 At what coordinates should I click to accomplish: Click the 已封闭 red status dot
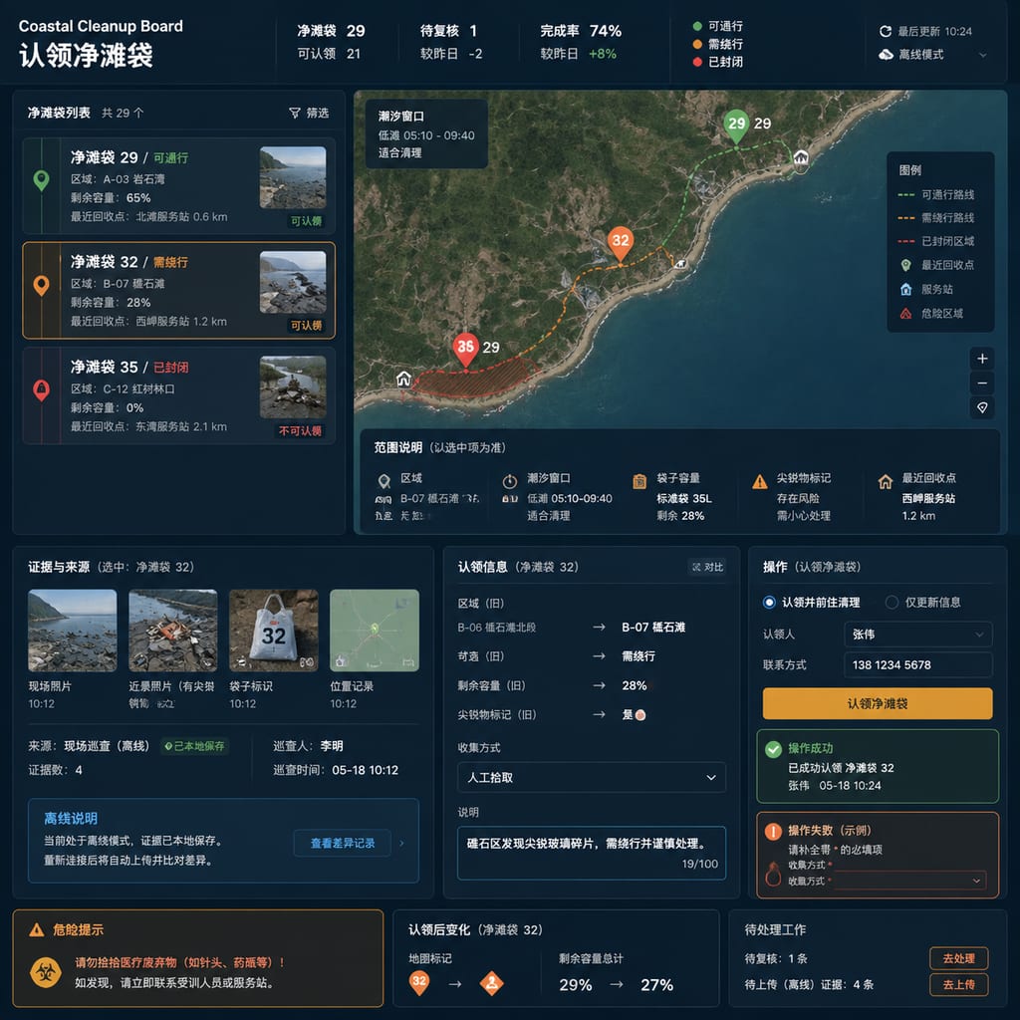(697, 62)
